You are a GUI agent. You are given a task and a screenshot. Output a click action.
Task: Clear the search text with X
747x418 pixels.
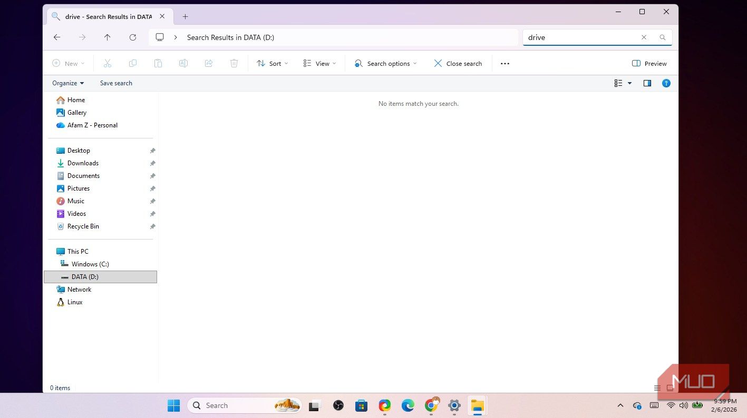click(x=644, y=37)
